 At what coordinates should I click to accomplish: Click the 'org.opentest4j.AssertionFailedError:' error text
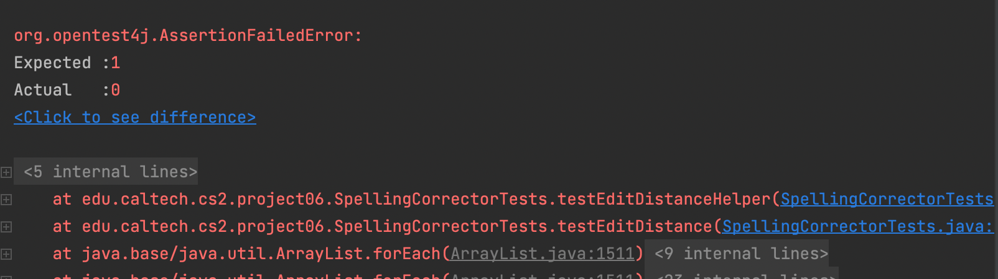188,35
